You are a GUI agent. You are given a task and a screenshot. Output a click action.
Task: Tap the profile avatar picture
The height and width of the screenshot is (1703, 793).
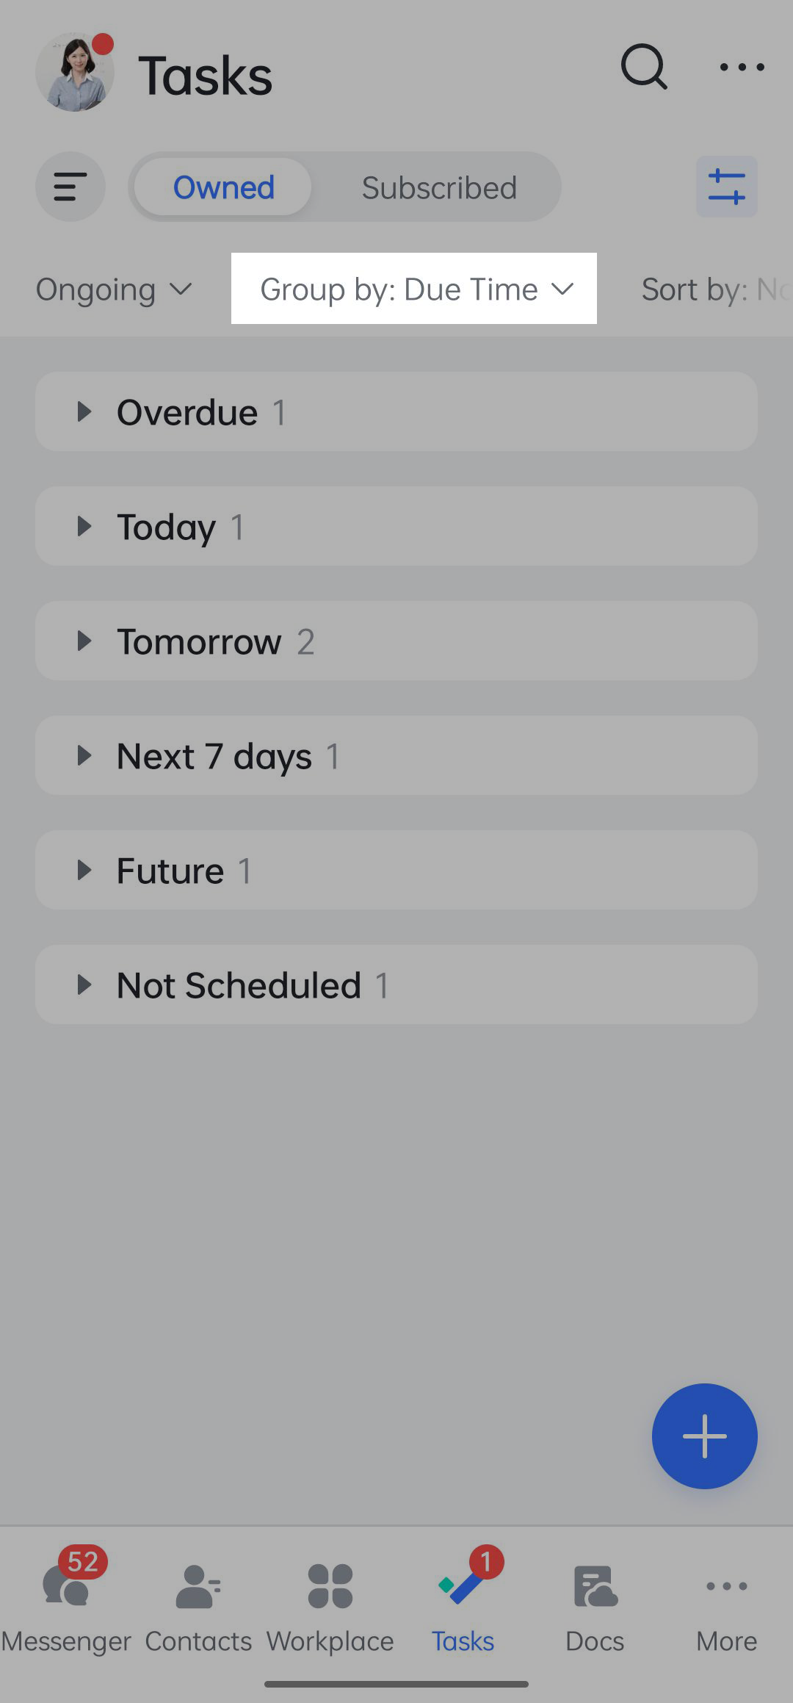click(75, 72)
